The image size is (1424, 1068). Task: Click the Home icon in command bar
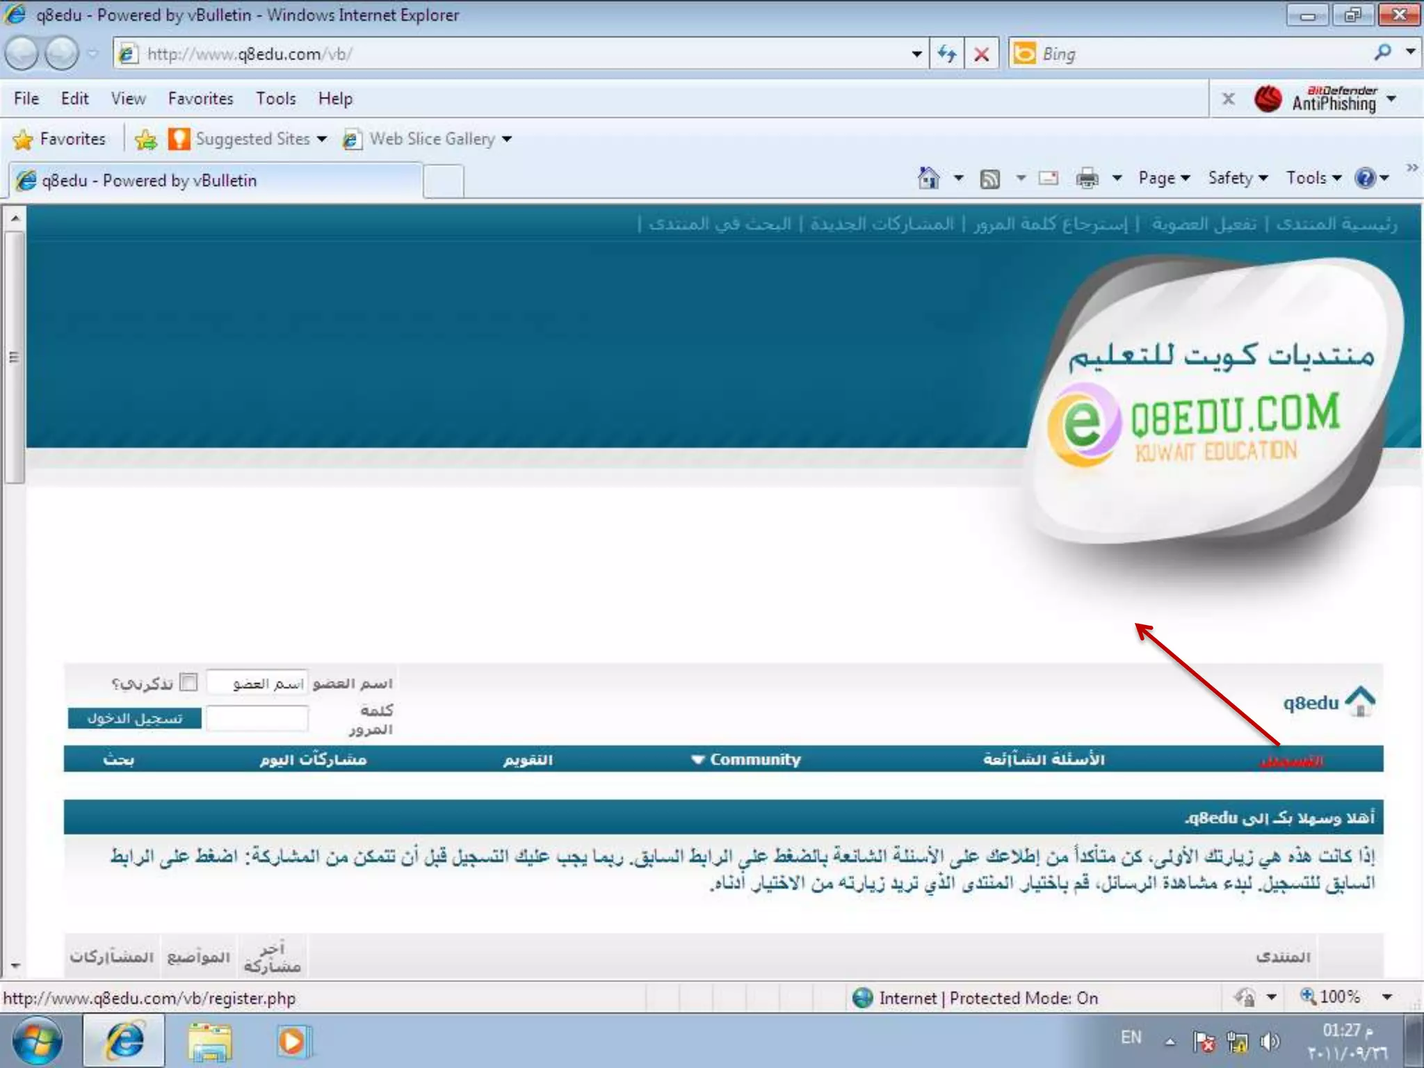click(x=928, y=179)
